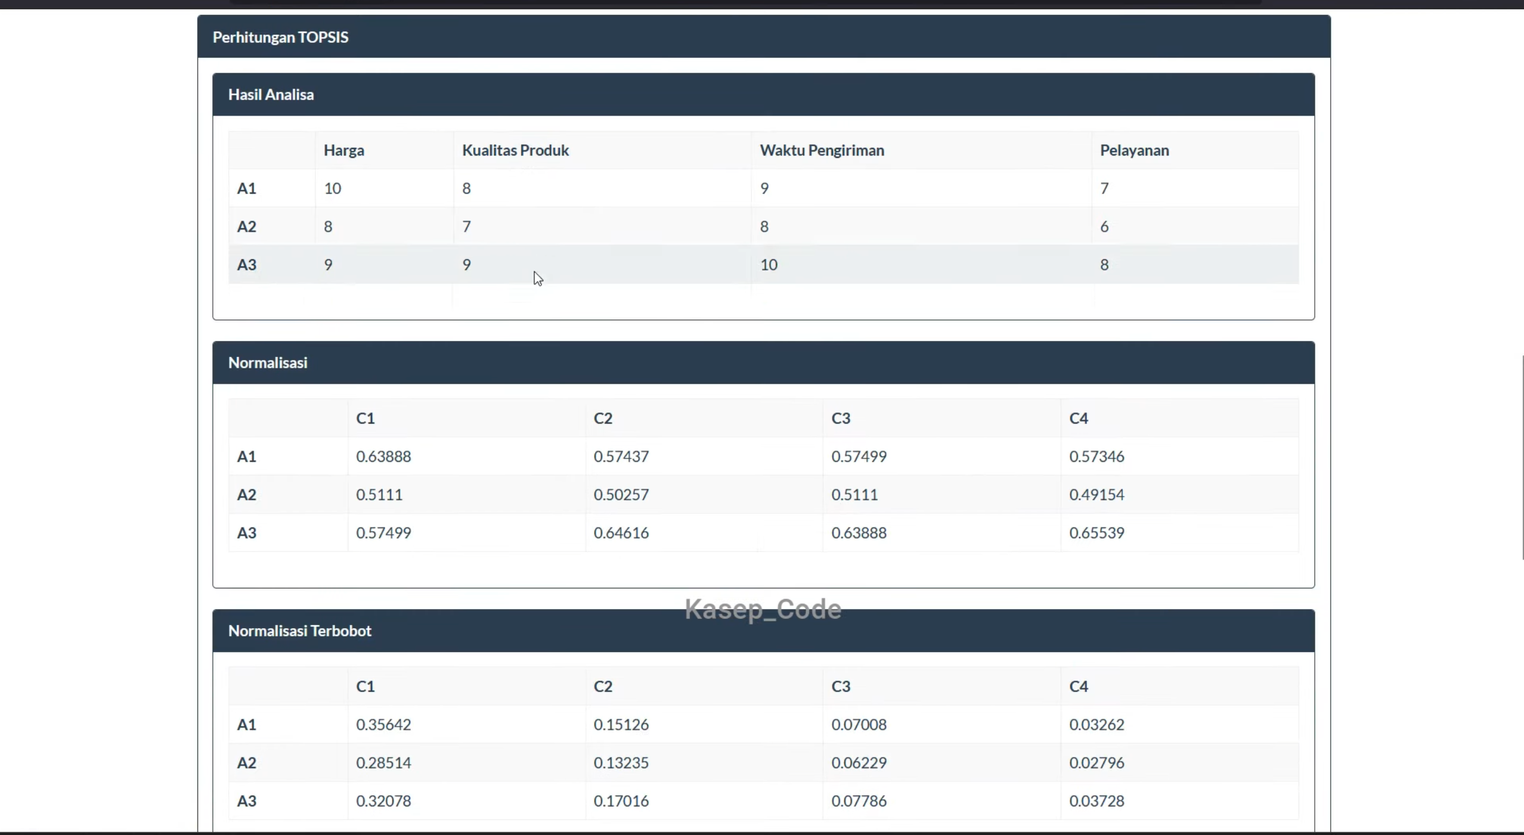This screenshot has height=835, width=1524.
Task: Click the normalized value 0.57346
Action: click(1096, 457)
